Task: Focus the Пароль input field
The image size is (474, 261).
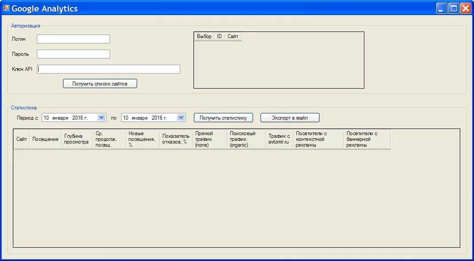Action: tap(74, 54)
